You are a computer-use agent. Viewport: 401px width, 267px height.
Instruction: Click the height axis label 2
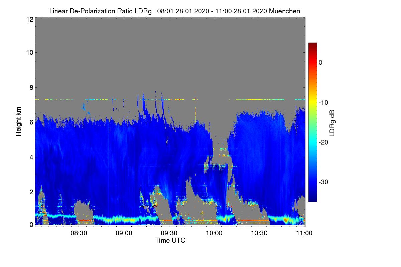tap(31, 192)
